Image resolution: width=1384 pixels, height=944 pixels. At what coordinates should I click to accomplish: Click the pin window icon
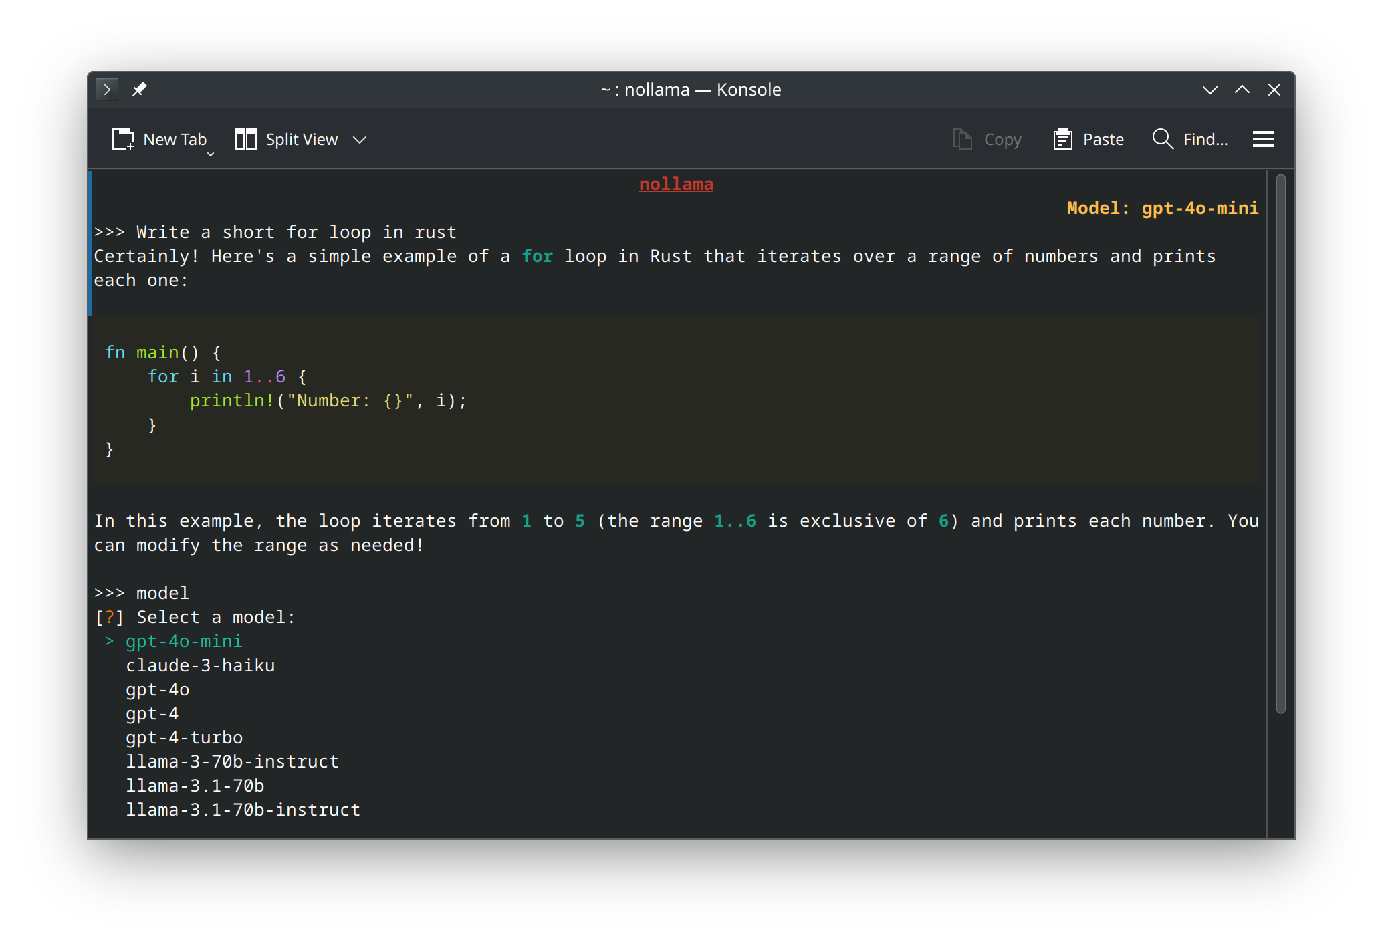[139, 90]
